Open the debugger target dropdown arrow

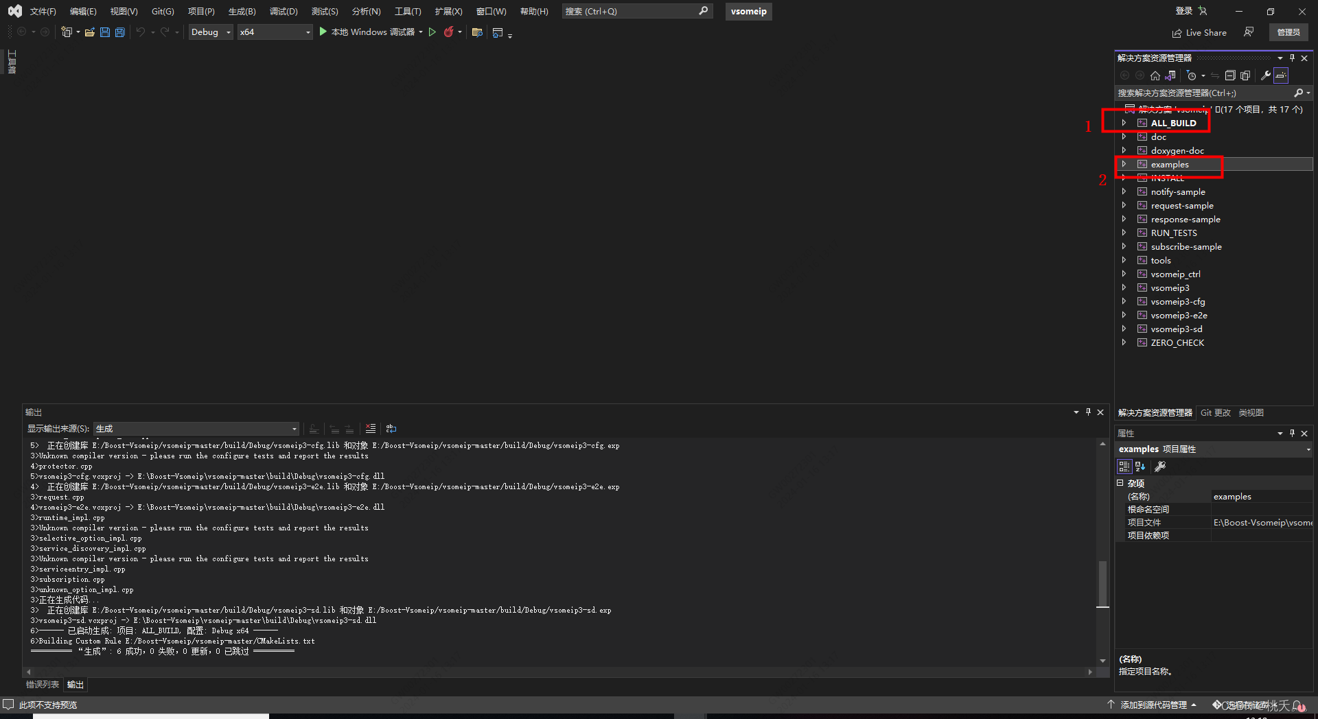point(421,32)
